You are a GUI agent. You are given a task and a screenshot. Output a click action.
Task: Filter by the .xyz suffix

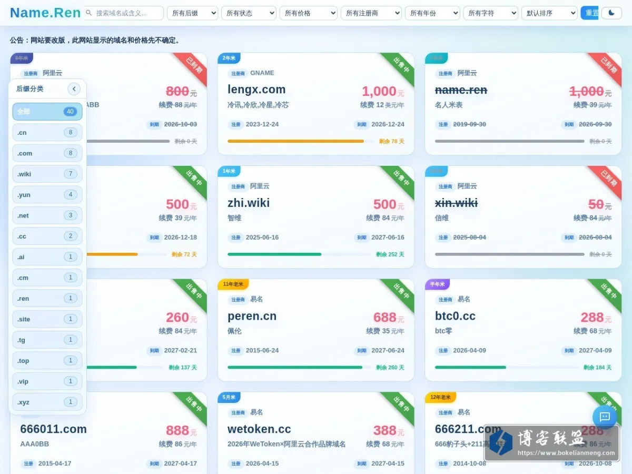click(47, 402)
